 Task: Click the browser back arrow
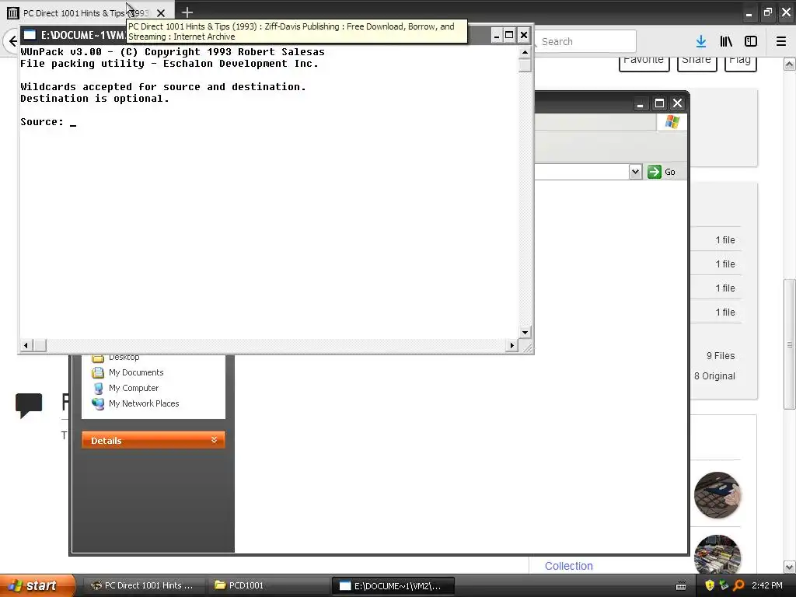tap(12, 41)
